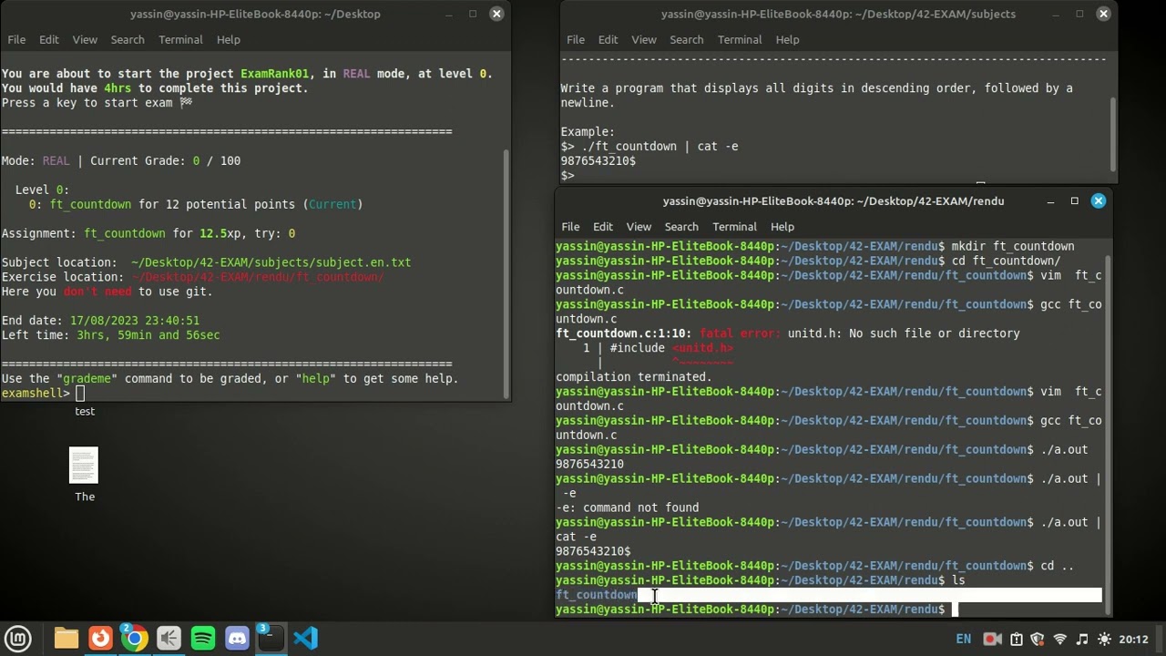
Task: Click the scrollbar in subjects terminal
Action: point(1111,134)
